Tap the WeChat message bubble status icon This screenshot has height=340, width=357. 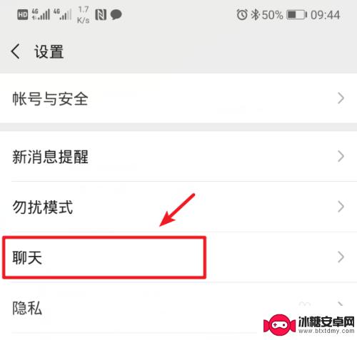click(116, 15)
